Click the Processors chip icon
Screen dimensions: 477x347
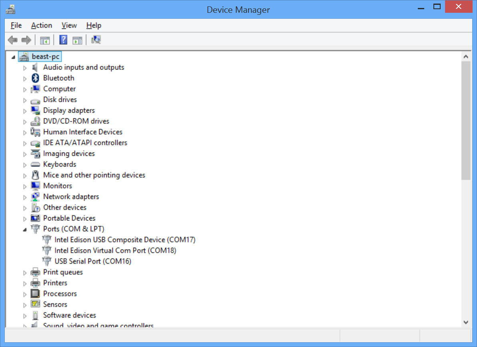[35, 293]
